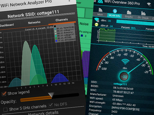Image resolution: width=154 pixels, height=115 pixels.
Task: Click the Ch. Check bar-chart icon
Action: point(143,13)
